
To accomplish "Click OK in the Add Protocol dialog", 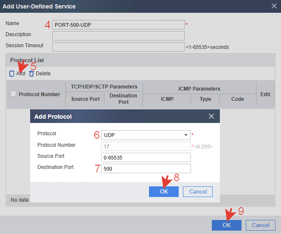I will point(164,191).
